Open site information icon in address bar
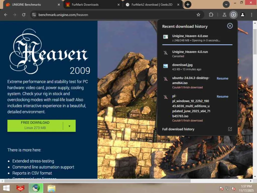Viewport: 257px width, 193px height. point(34,15)
